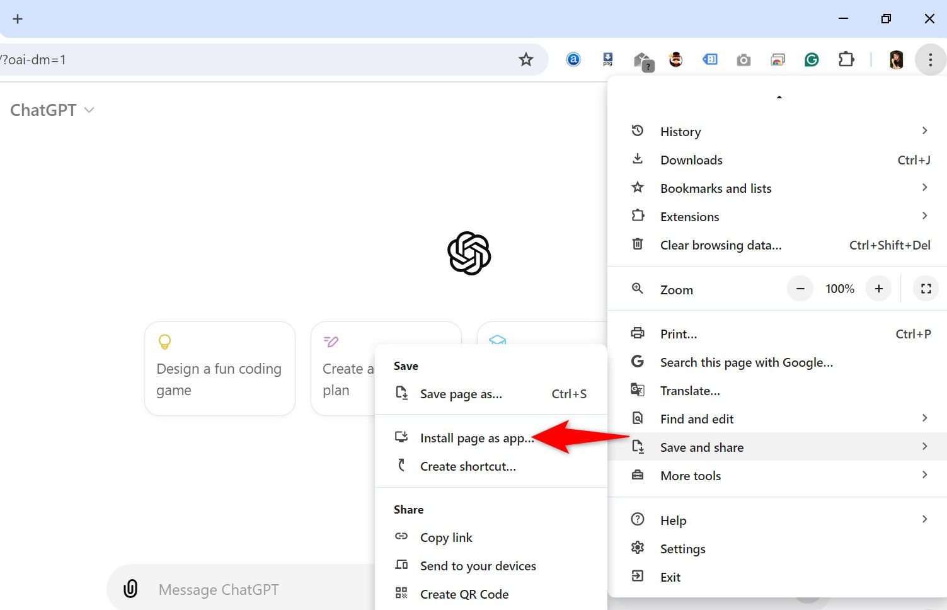The height and width of the screenshot is (610, 947).
Task: Open the More tools submenu
Action: click(690, 476)
